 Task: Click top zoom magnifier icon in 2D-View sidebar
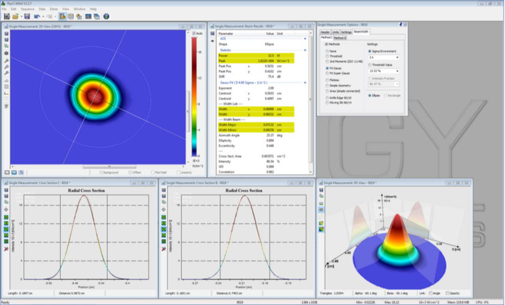tap(6, 61)
